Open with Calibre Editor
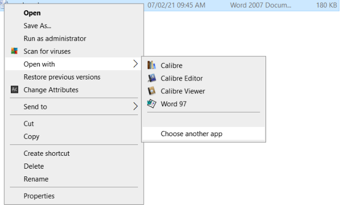The height and width of the screenshot is (212, 341). [181, 78]
